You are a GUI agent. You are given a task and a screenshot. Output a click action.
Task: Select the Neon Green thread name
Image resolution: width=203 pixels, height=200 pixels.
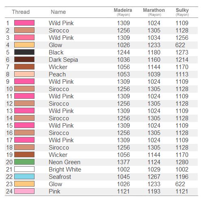tap(65, 162)
